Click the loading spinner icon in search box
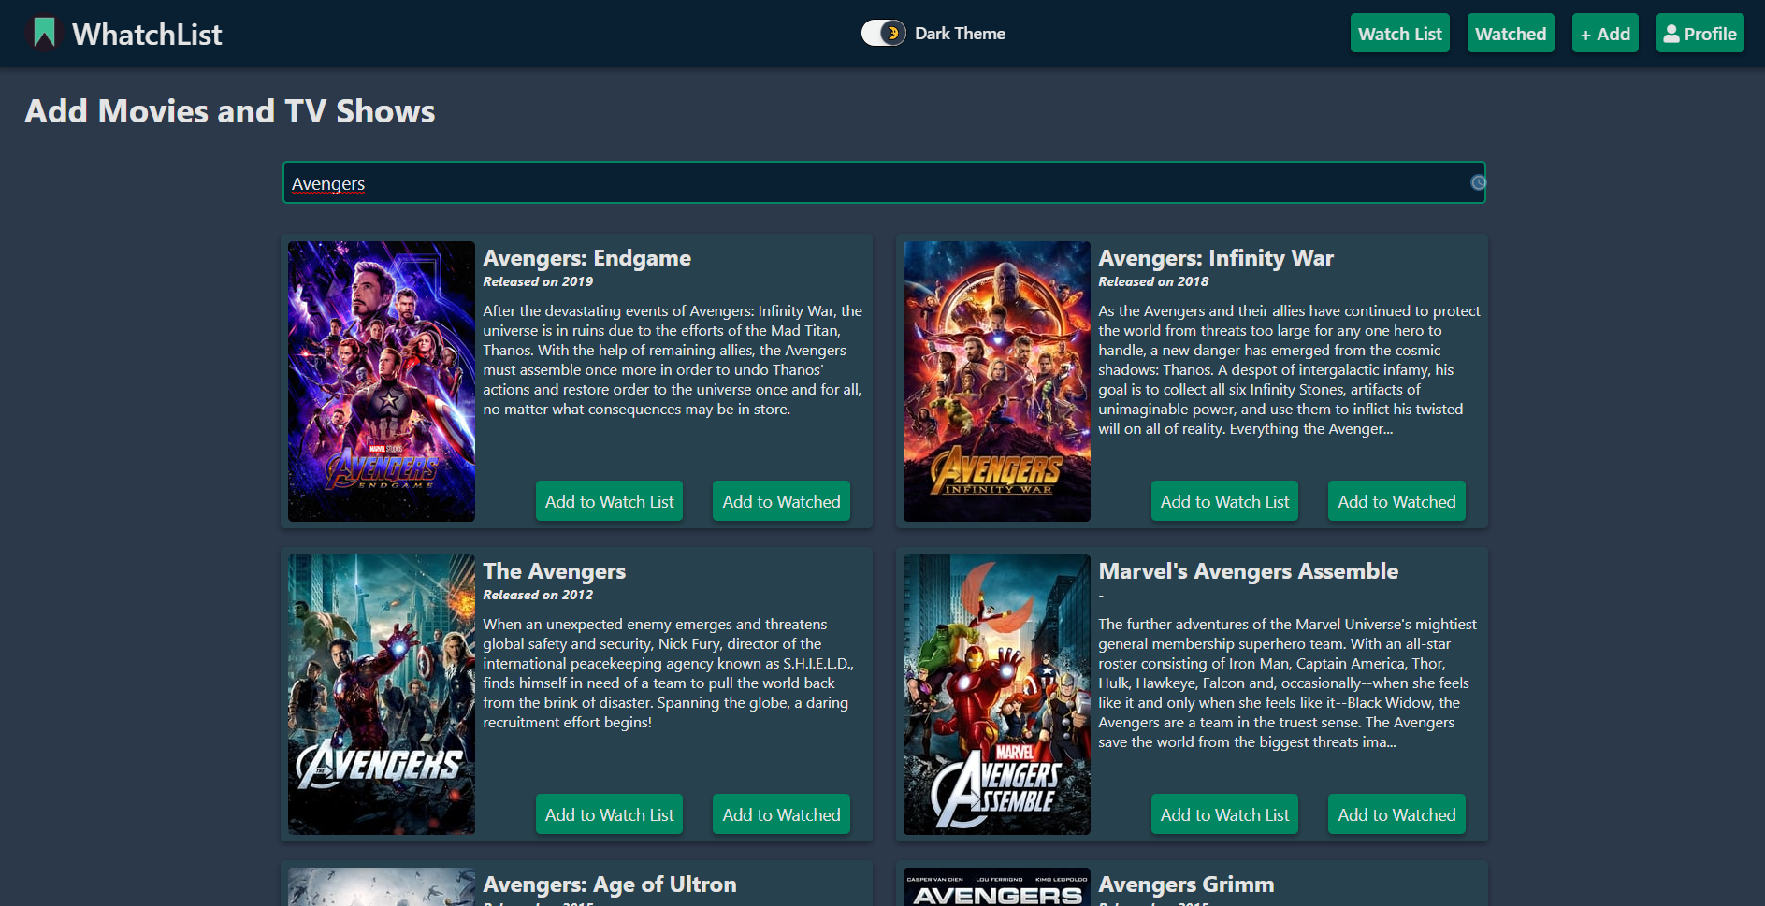Screen dimensions: 1765x906 [x=1478, y=183]
